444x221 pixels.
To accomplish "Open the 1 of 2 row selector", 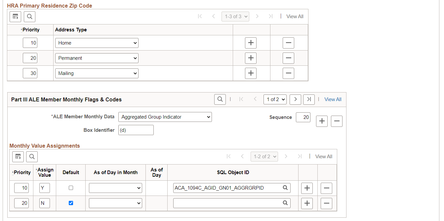I will click(x=275, y=99).
